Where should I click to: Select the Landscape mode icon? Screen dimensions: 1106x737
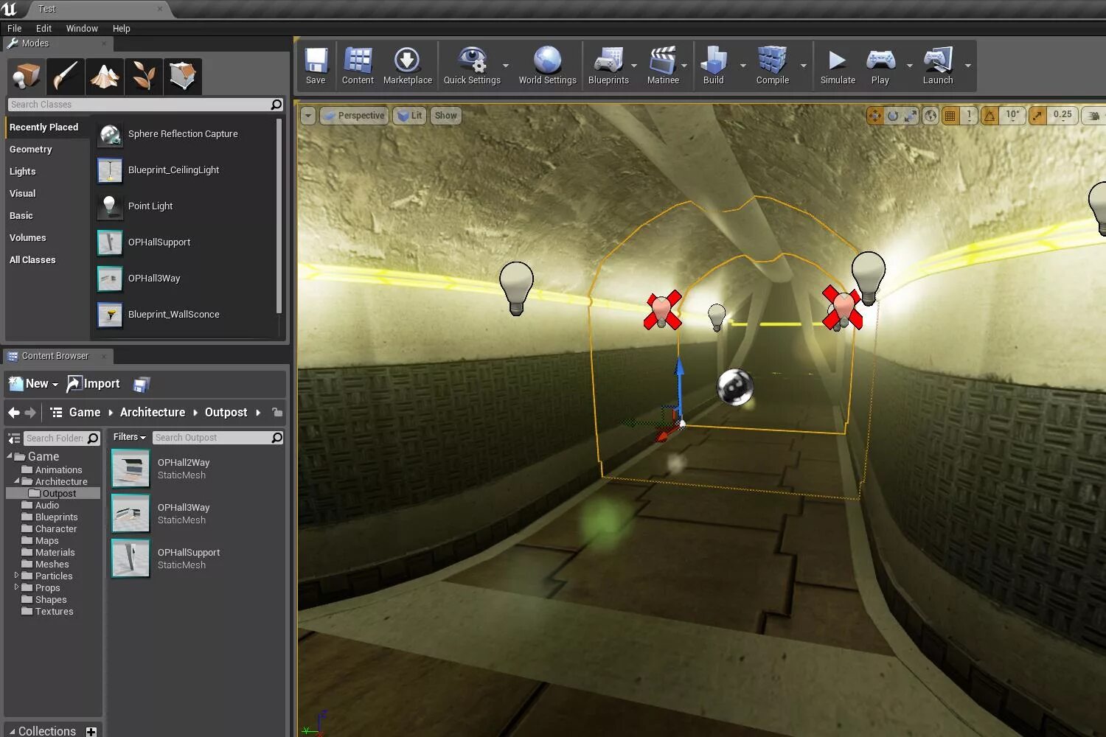(105, 76)
